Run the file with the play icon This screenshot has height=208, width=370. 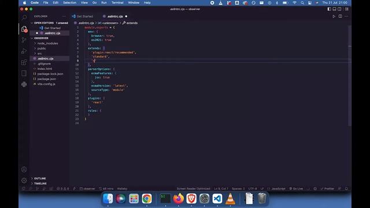[334, 17]
